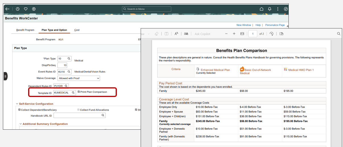This screenshot has width=343, height=147.
Task: Open the Enhanced Medical Plan link
Action: pyautogui.click(x=215, y=70)
